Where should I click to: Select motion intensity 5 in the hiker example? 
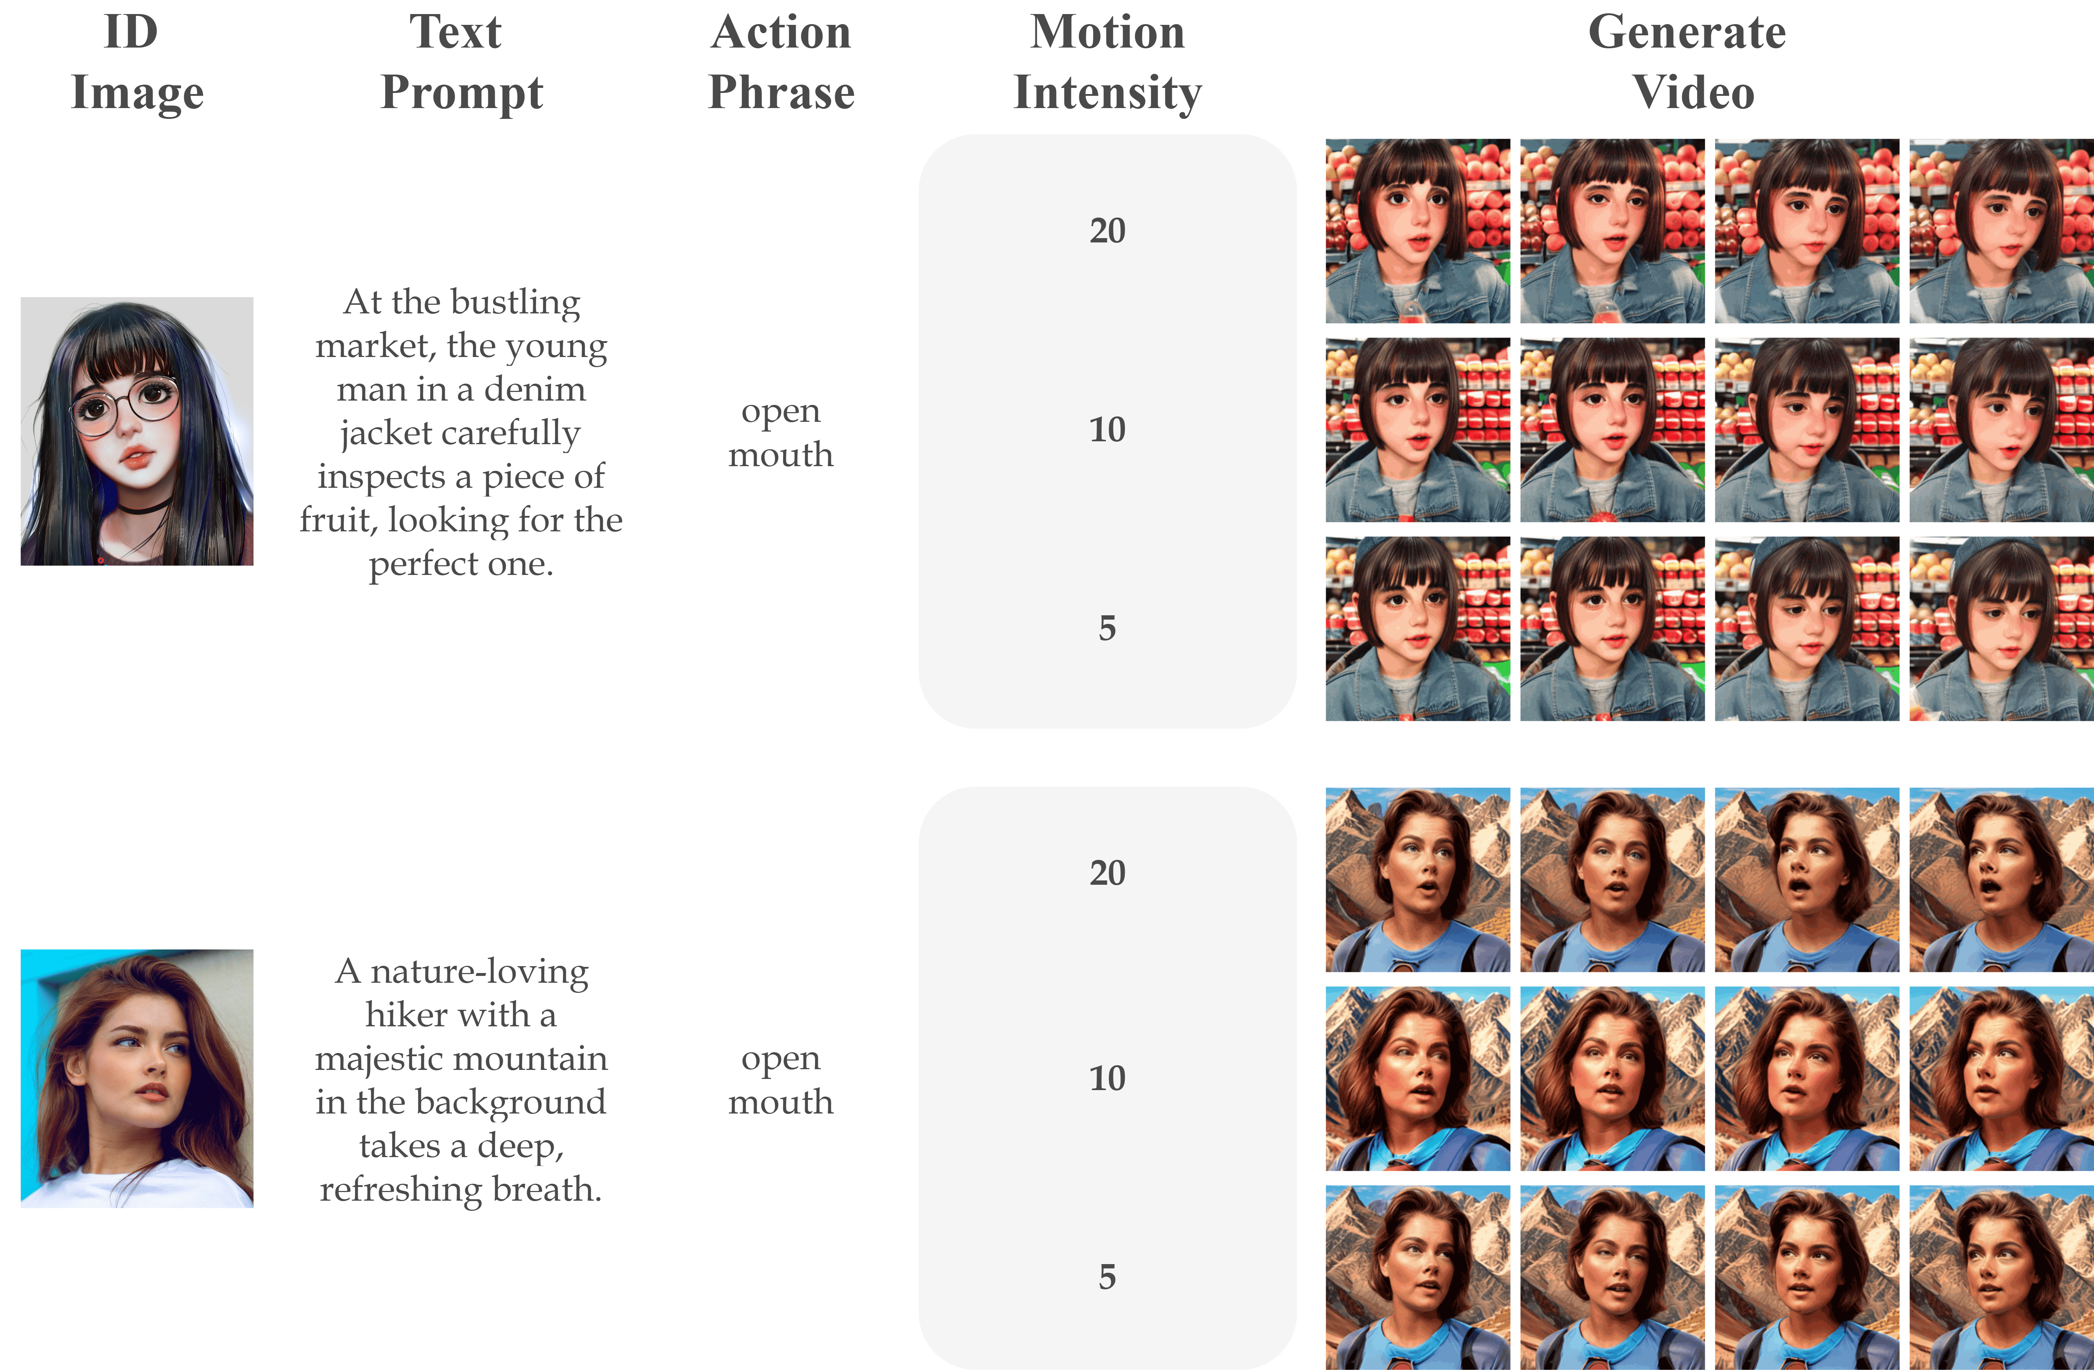tap(1107, 1276)
